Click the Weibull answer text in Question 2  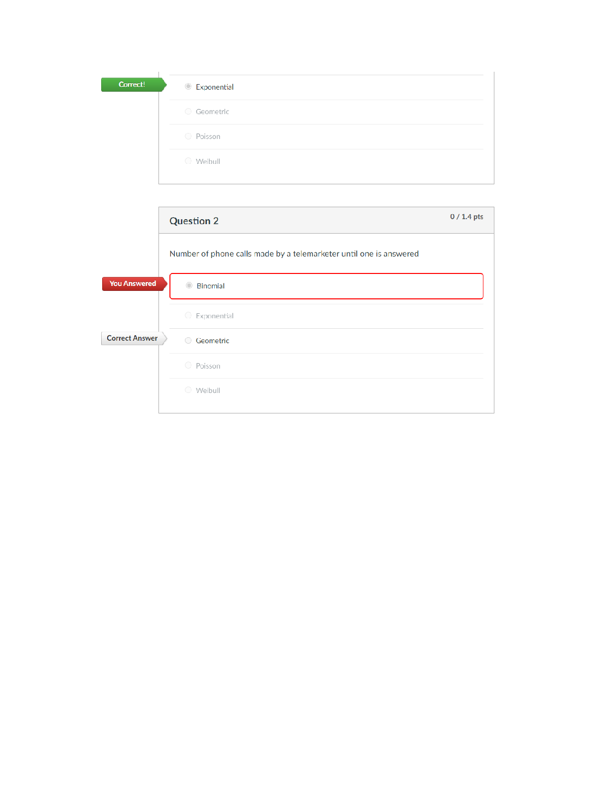208,391
